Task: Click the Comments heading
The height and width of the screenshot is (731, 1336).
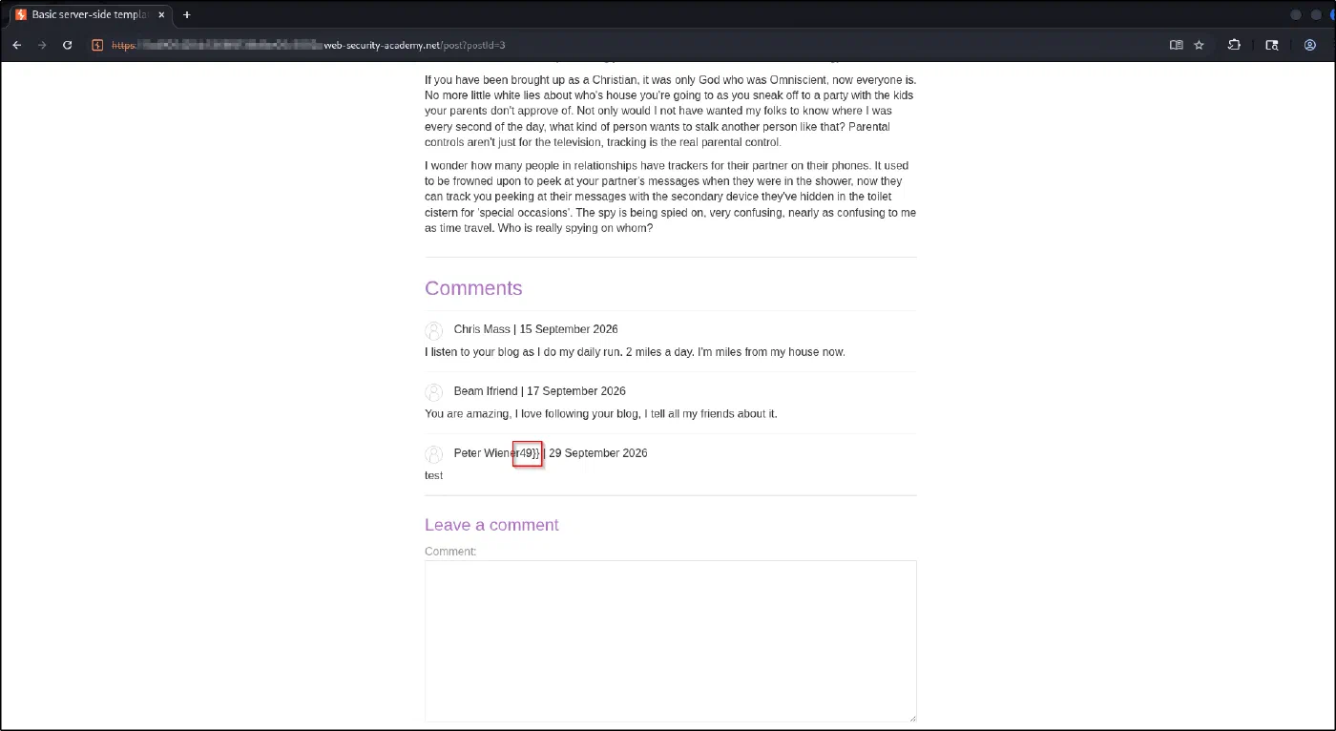Action: (x=473, y=288)
